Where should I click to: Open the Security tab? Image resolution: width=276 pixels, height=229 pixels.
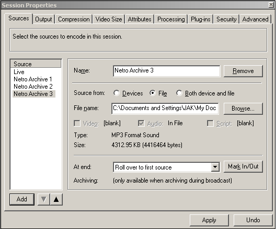click(226, 19)
